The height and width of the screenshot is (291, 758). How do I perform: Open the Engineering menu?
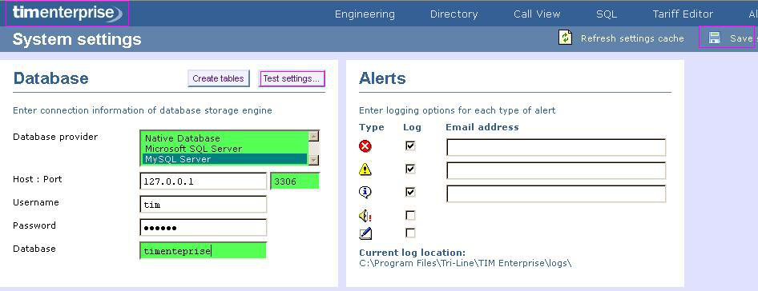[365, 14]
